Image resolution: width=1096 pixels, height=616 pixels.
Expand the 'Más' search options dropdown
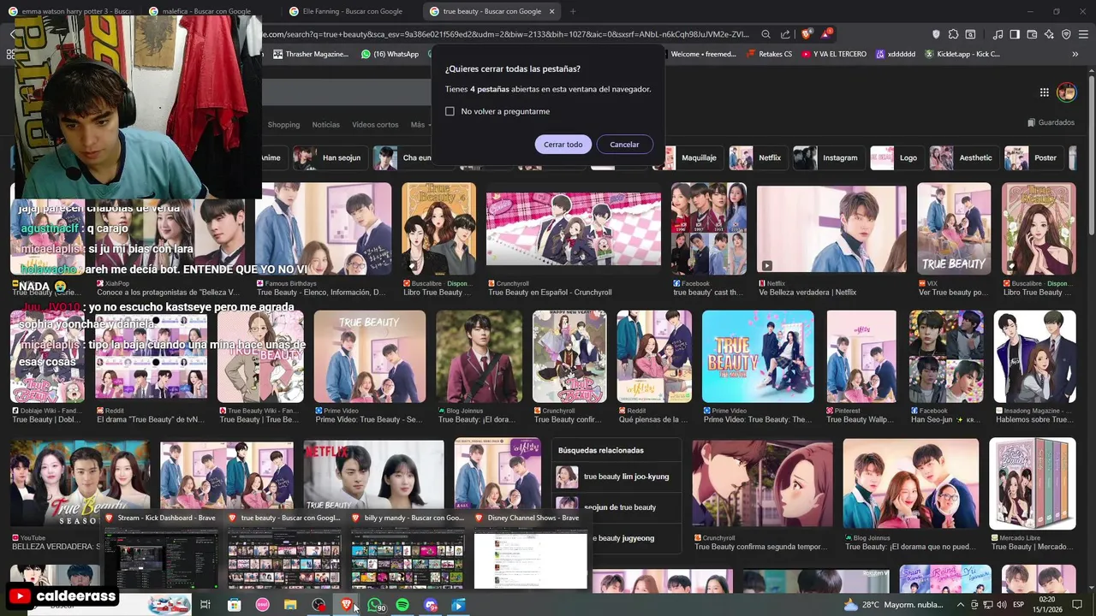[420, 125]
